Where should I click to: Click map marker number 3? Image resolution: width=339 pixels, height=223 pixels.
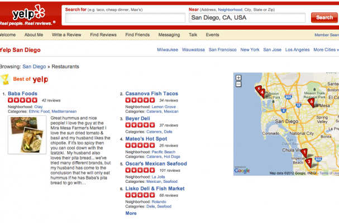coord(309,162)
